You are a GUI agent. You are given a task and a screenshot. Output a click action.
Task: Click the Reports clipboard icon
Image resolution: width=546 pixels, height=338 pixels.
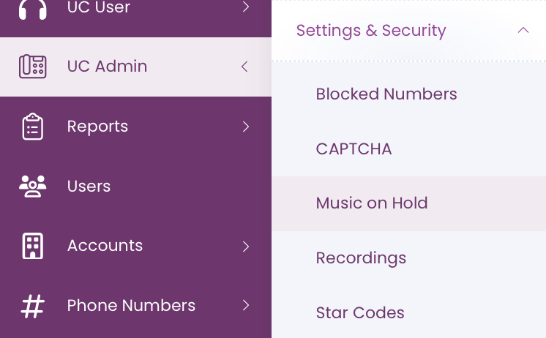(33, 127)
